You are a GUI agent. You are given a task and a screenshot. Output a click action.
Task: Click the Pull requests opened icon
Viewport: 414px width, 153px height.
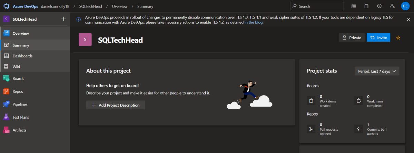coord(311,129)
